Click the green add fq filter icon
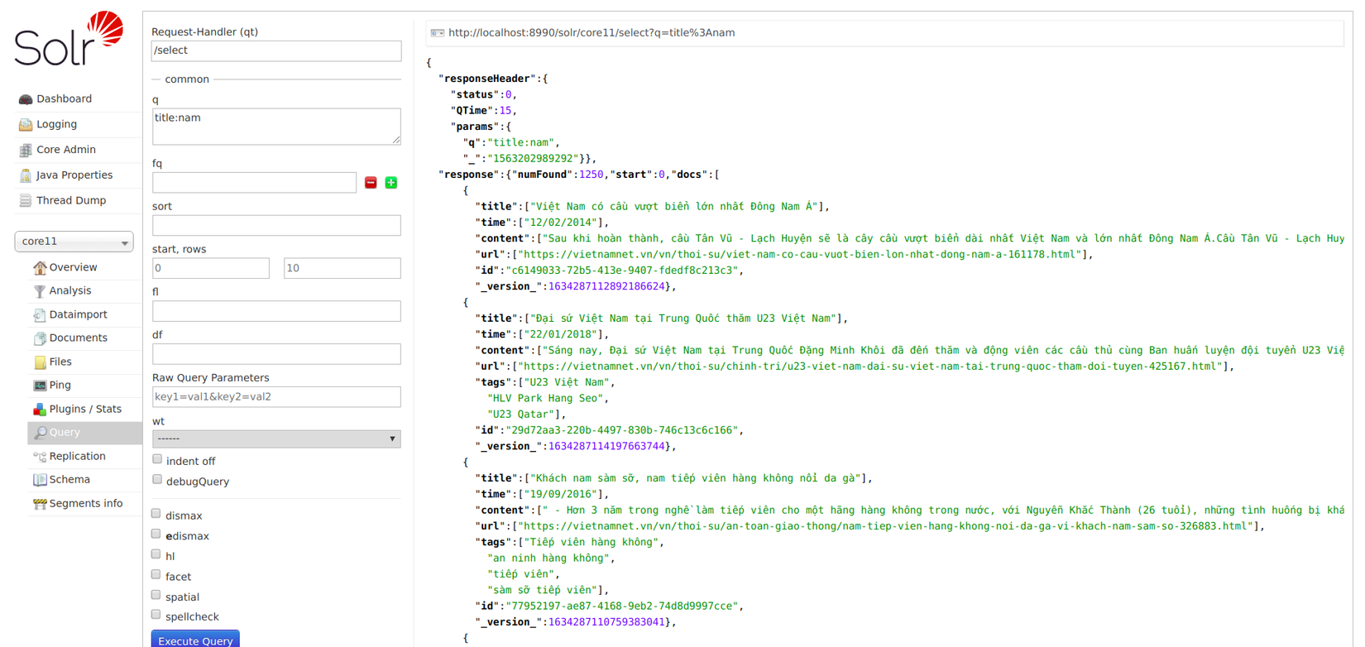Image resolution: width=1365 pixels, height=647 pixels. tap(391, 183)
